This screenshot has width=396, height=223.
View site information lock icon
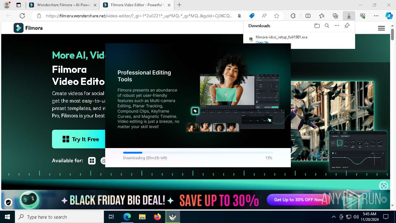point(39,16)
